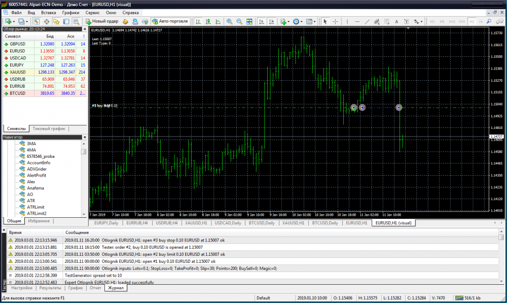Select the H1 timeframe button
The height and width of the screenshot is (303, 507).
point(472,21)
